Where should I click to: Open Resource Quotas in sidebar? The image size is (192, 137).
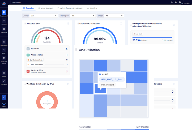[x=4, y=58]
